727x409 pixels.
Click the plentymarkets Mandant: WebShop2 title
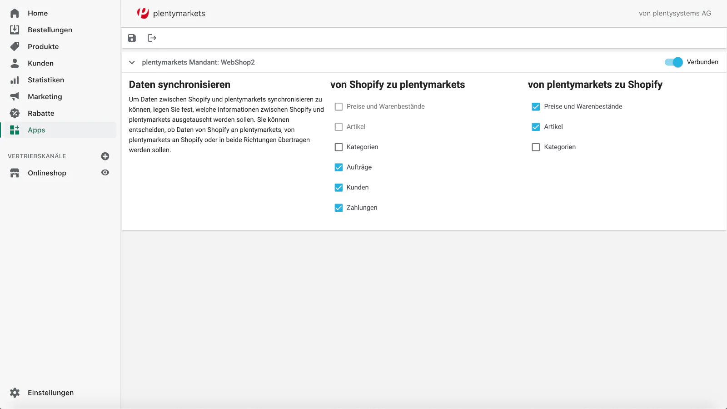tap(198, 62)
